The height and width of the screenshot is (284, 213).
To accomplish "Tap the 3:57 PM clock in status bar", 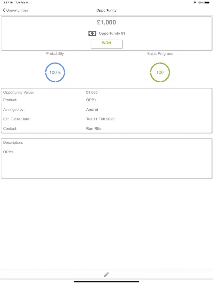I will point(8,3).
